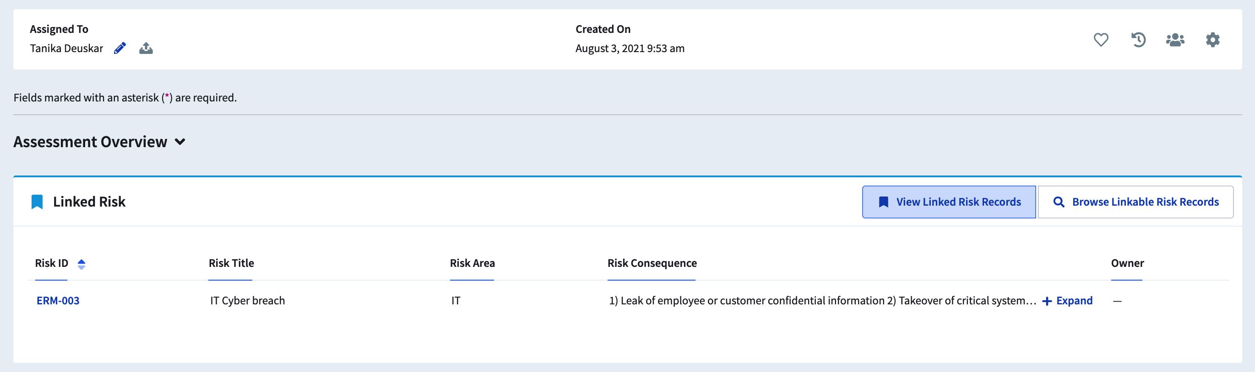
Task: Click the Owner column header
Action: point(1127,264)
